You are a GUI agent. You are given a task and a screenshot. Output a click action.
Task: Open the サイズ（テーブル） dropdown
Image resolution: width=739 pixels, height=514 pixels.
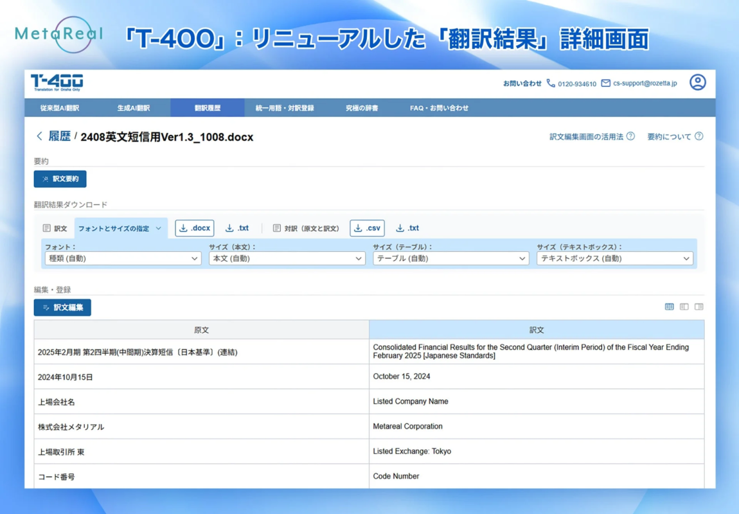point(450,258)
